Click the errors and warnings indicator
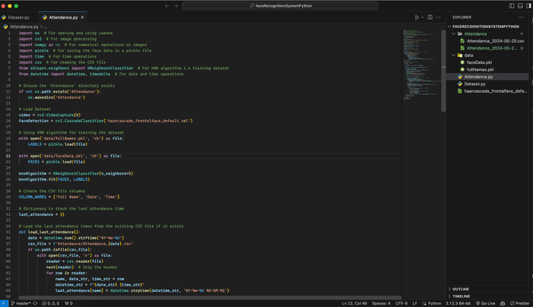The image size is (533, 307). pos(50,303)
